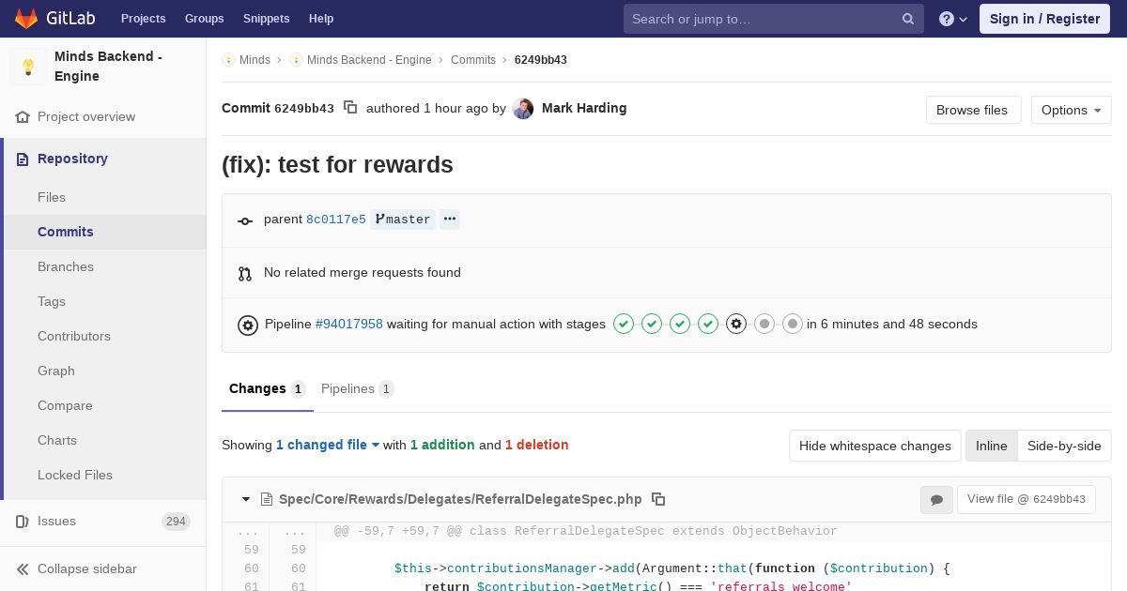Click View file @ 6249bb43 button
1127x591 pixels.
click(x=1026, y=499)
